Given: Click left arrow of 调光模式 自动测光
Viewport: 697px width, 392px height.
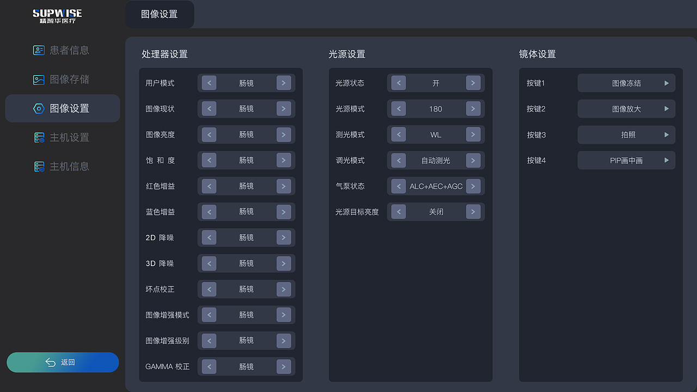Looking at the screenshot, I should pos(398,160).
